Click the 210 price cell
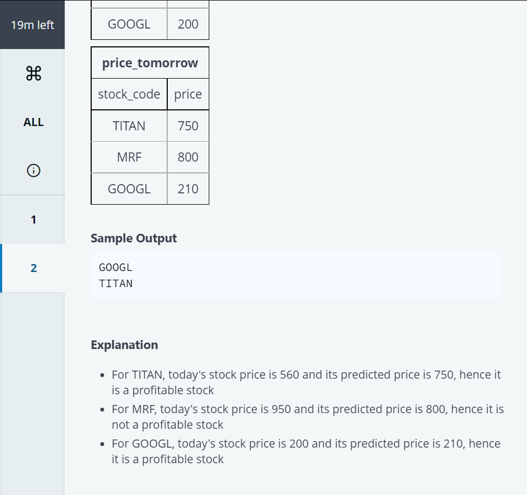The height and width of the screenshot is (495, 527). click(x=188, y=189)
